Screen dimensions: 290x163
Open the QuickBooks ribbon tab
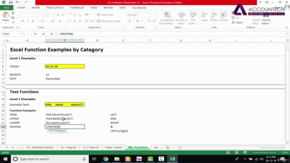139,8
